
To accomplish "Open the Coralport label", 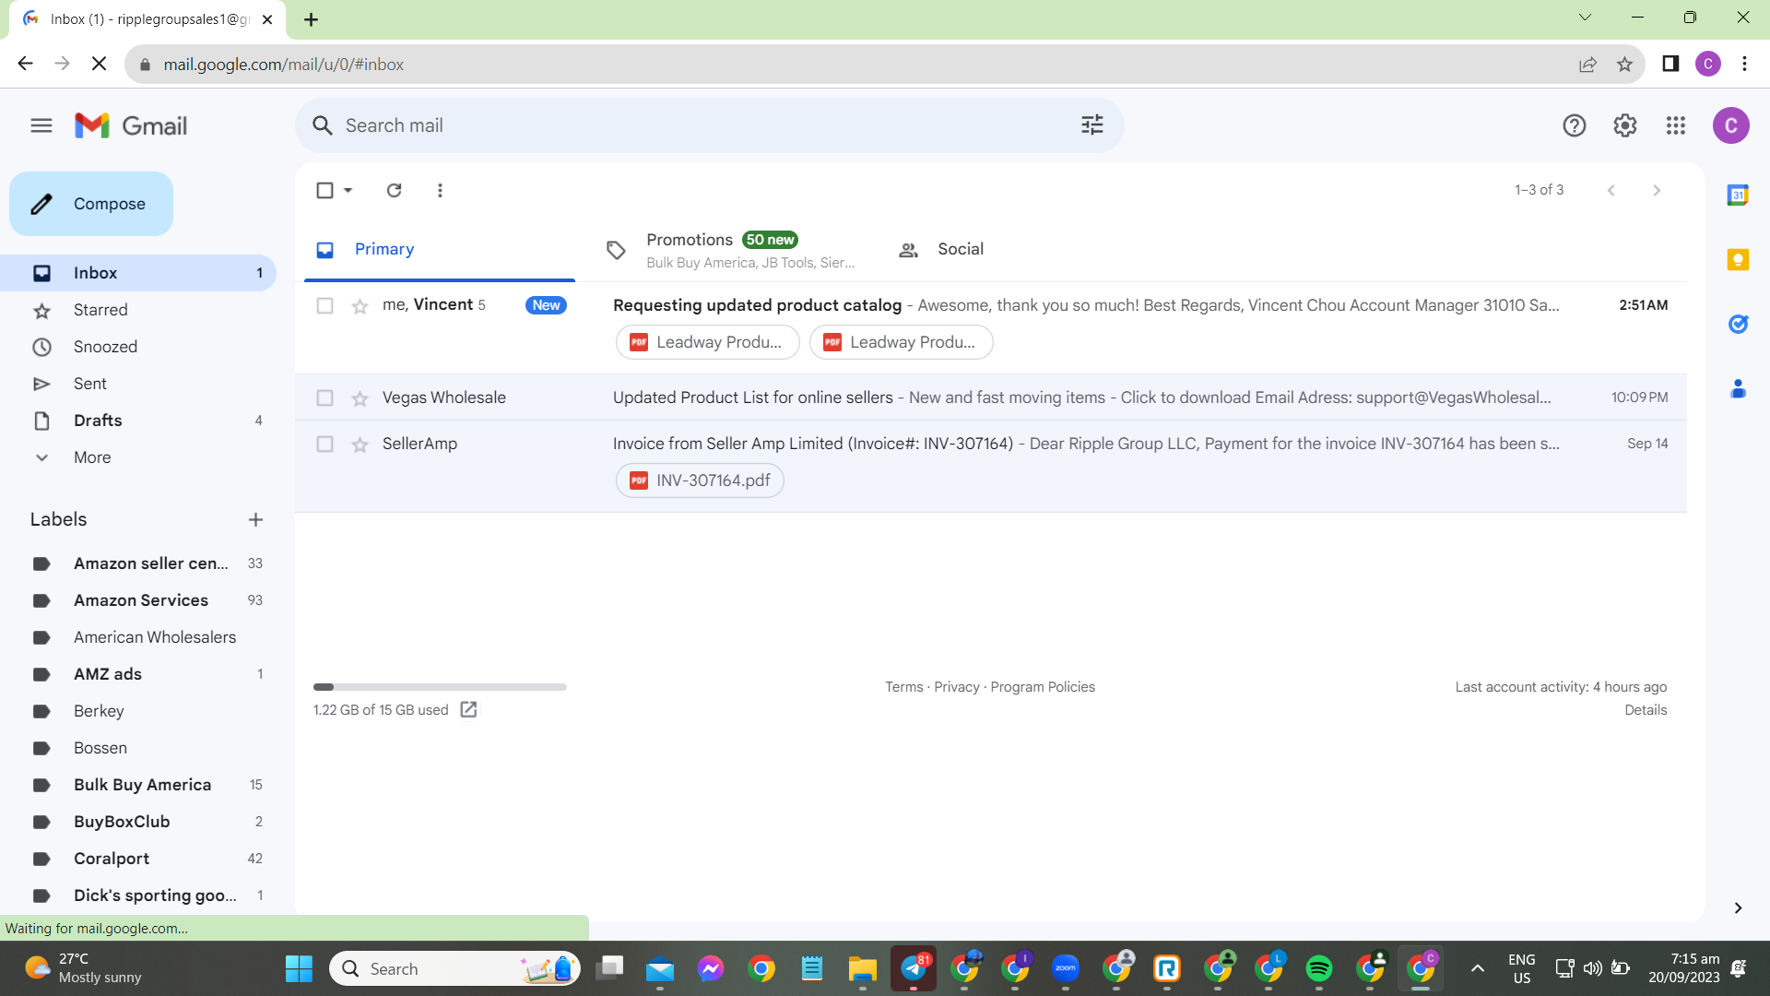I will pos(138,859).
